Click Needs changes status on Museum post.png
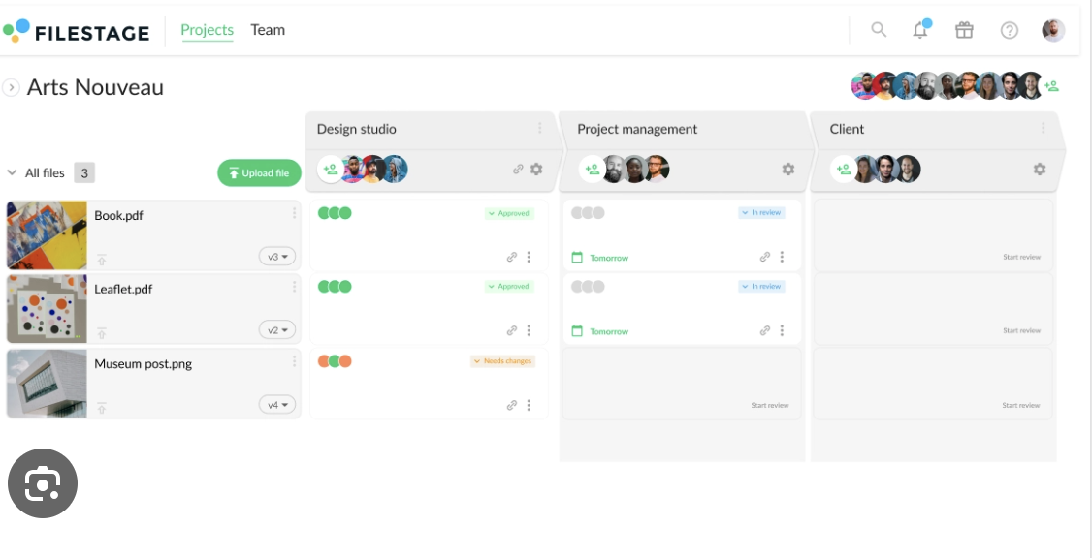The width and height of the screenshot is (1092, 558). [x=502, y=361]
